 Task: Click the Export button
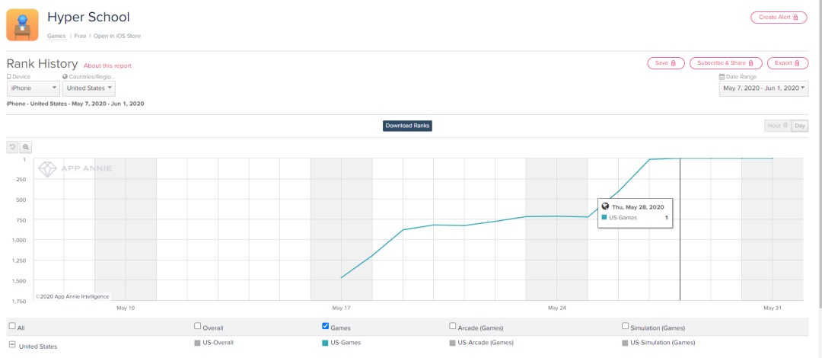click(788, 63)
